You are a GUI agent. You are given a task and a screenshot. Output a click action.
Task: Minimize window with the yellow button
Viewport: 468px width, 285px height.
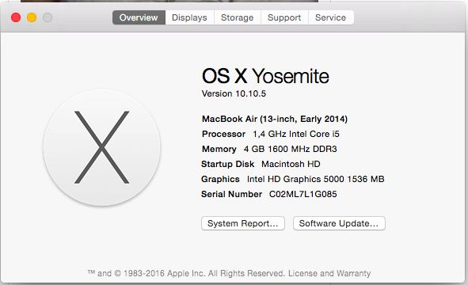[x=32, y=17]
